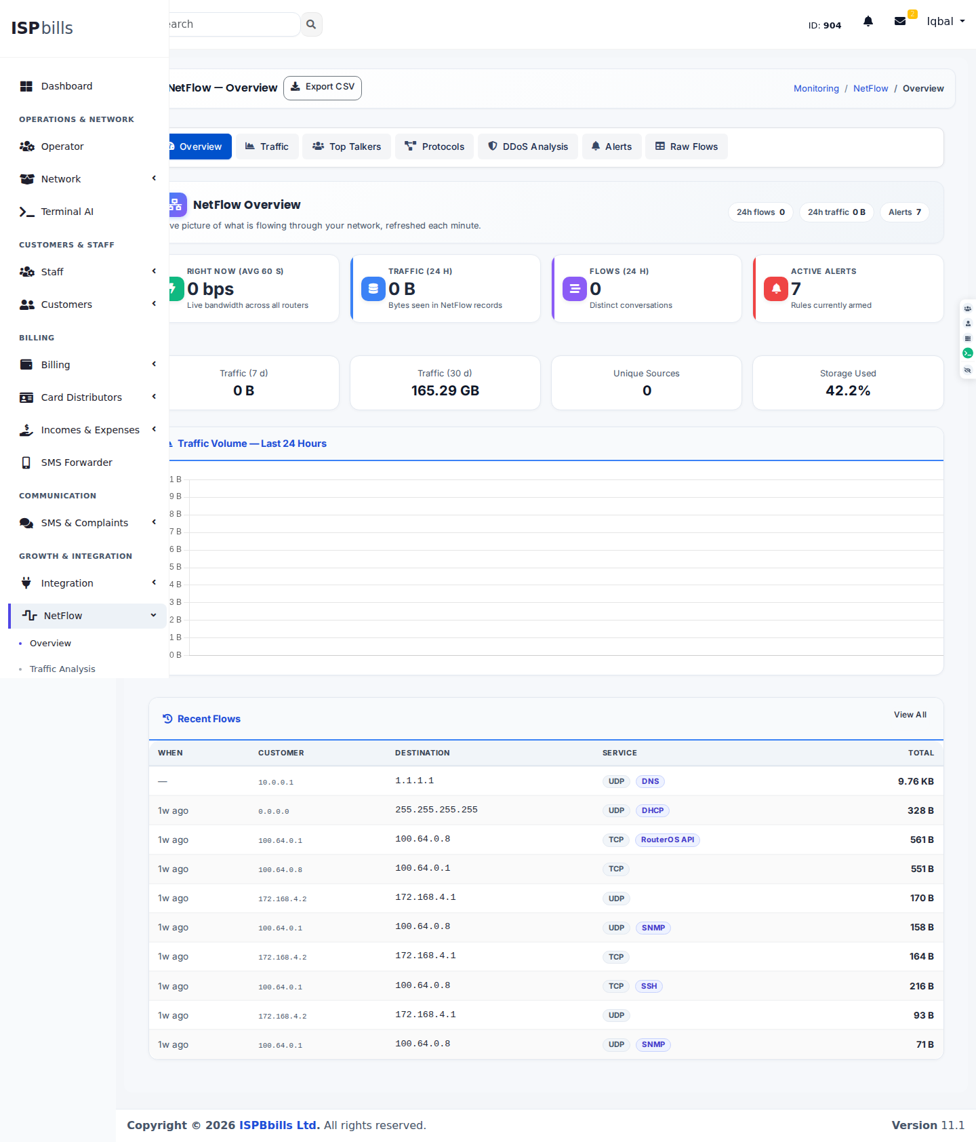This screenshot has width=976, height=1142.
Task: Open Overview in NetFlow submenu
Action: pos(50,643)
